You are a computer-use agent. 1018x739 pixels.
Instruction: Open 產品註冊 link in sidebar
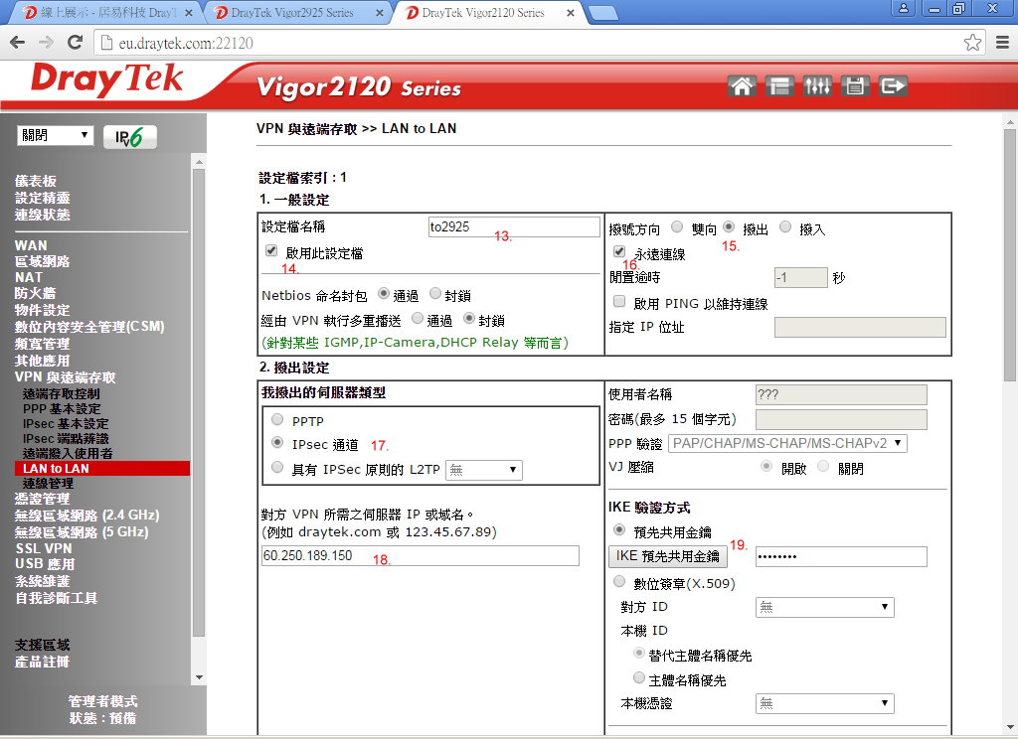coord(42,662)
